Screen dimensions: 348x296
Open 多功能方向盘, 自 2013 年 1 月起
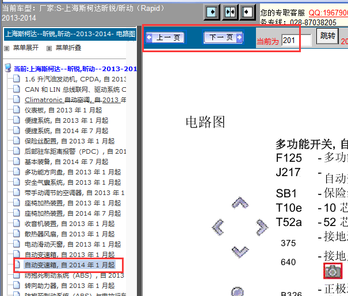pos(72,172)
